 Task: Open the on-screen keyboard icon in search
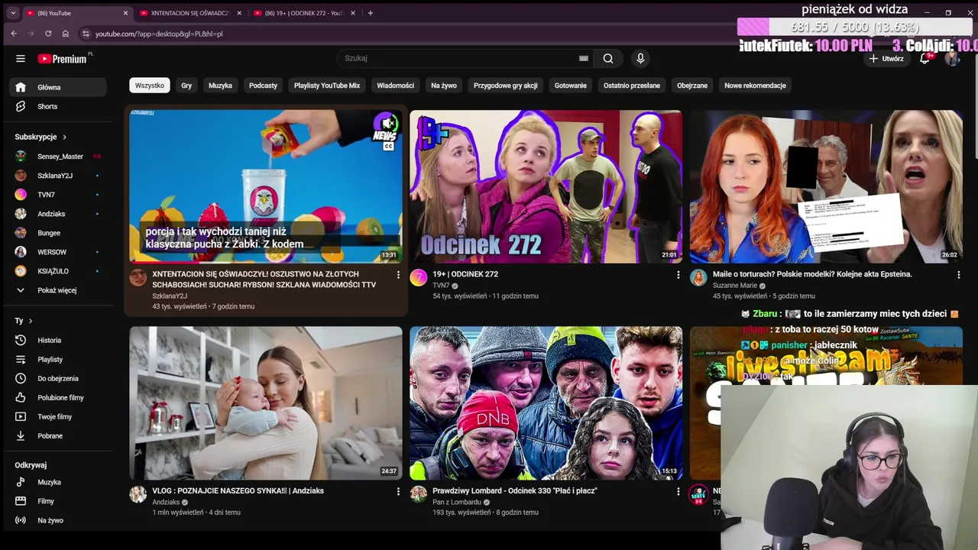coord(584,58)
